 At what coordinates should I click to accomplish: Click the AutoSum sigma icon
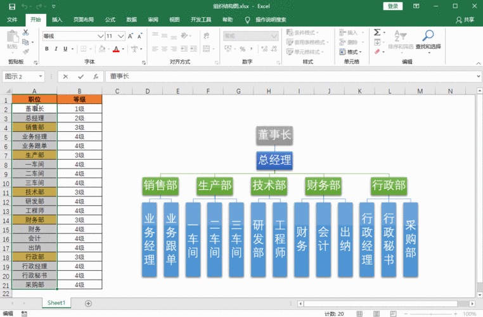[x=377, y=32]
